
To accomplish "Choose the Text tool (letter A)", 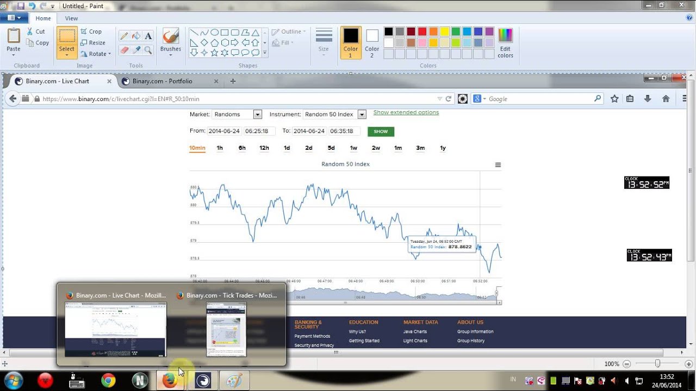I will tap(148, 36).
